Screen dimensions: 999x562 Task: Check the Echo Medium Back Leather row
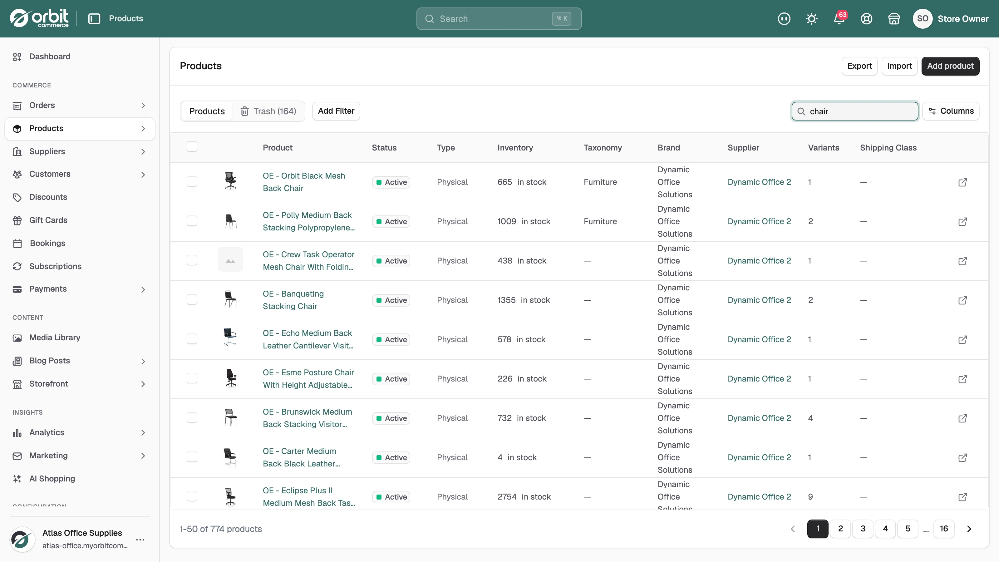[x=192, y=339]
